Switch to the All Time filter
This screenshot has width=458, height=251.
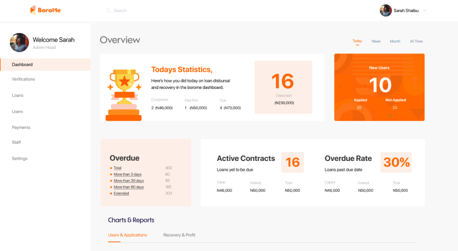416,41
